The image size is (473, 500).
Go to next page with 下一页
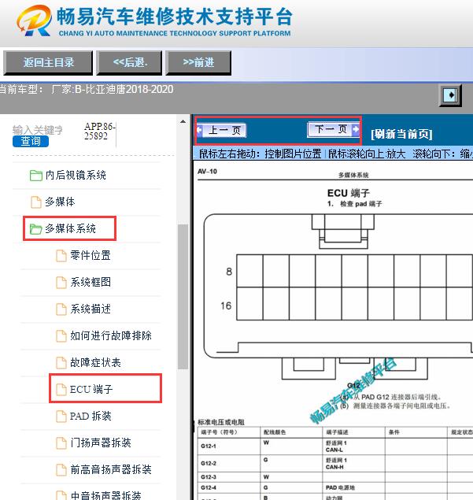334,129
